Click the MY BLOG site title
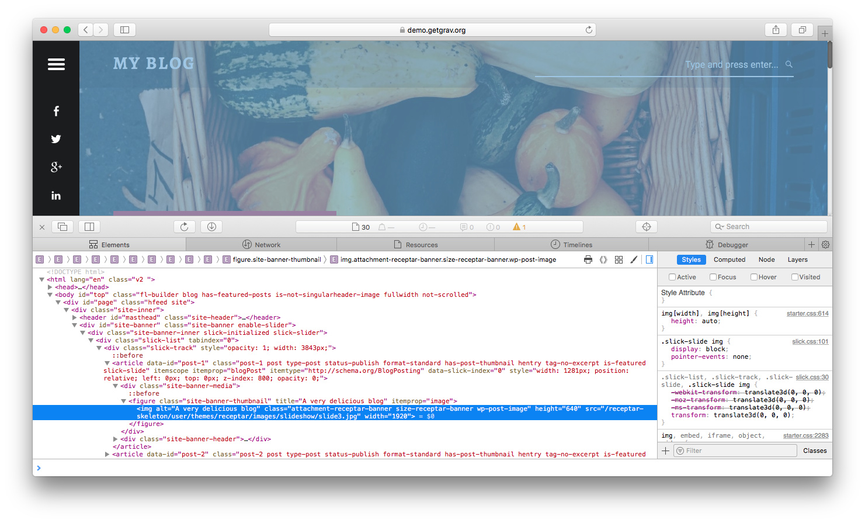This screenshot has width=865, height=523. tap(154, 63)
